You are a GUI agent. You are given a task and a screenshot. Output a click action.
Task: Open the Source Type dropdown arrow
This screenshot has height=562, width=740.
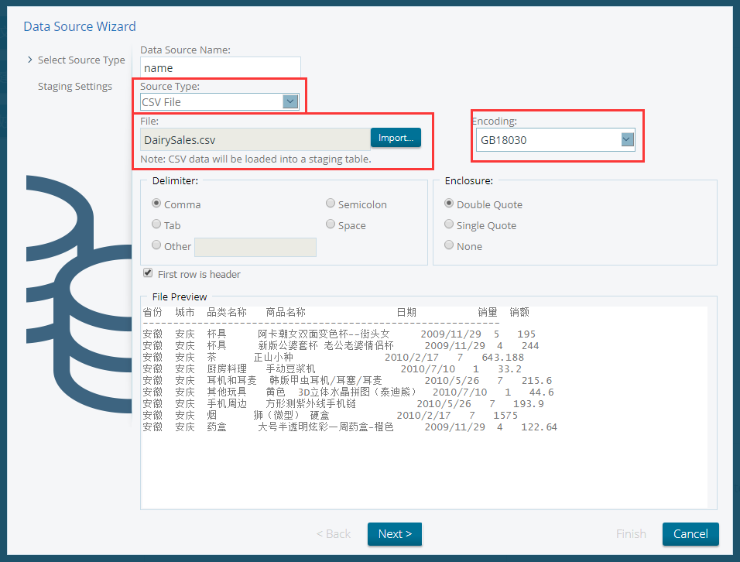(290, 101)
